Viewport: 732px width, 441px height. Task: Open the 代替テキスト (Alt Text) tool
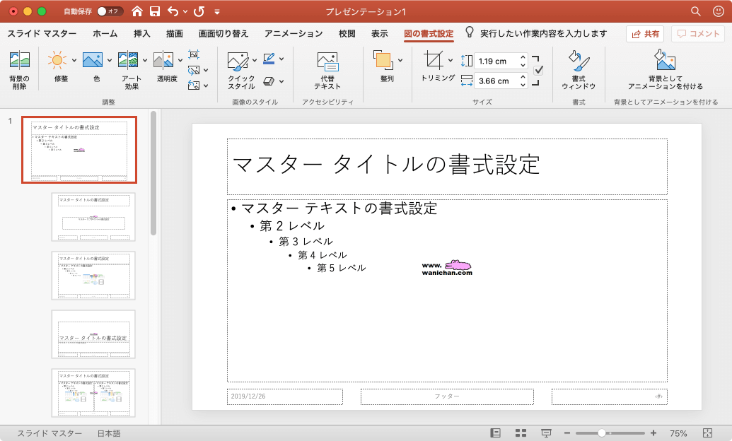[327, 69]
